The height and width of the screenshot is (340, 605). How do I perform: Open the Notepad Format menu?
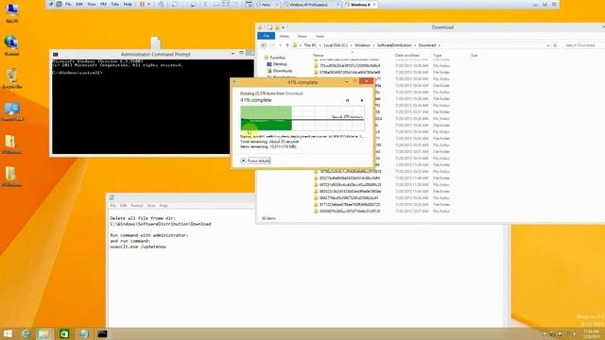[136, 206]
